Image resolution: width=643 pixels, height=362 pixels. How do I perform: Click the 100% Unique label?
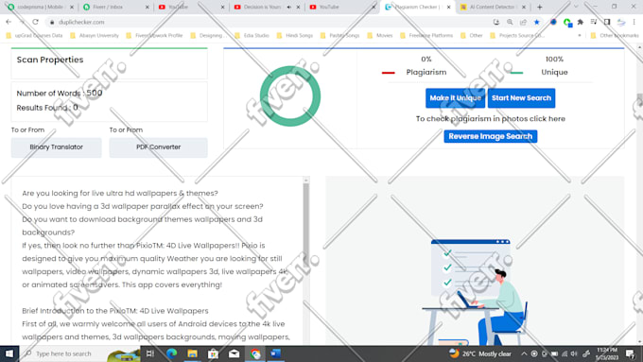point(554,65)
